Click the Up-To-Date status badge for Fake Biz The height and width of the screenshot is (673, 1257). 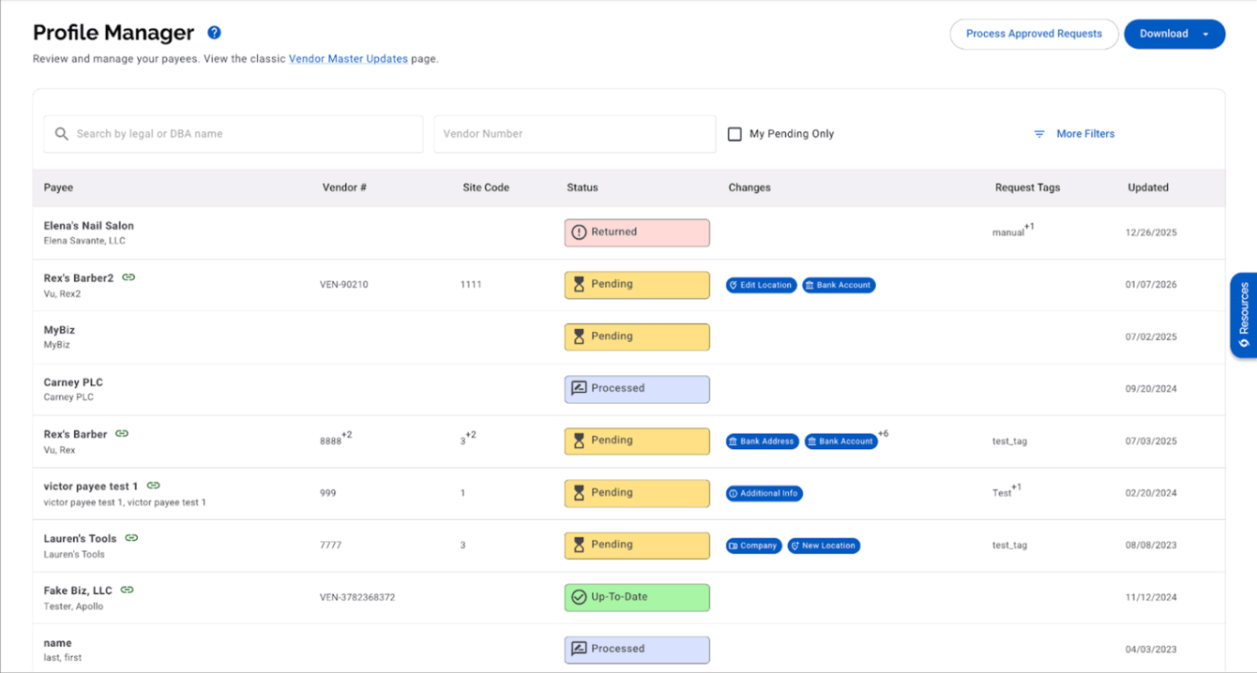click(637, 597)
